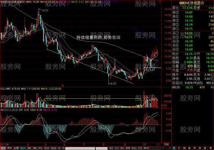The image size is (214, 150).
Task: Click the 2011年 year marker on the time axis
Action: click(x=5, y=145)
